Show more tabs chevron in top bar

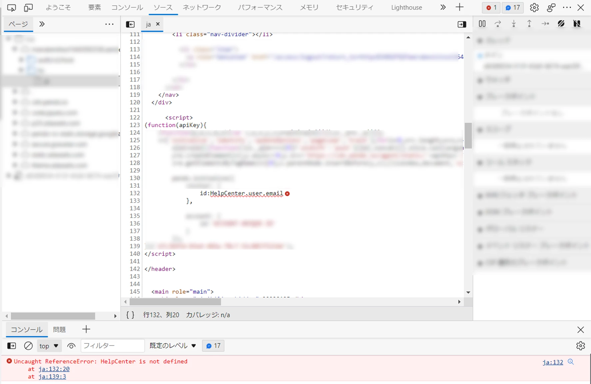click(443, 7)
